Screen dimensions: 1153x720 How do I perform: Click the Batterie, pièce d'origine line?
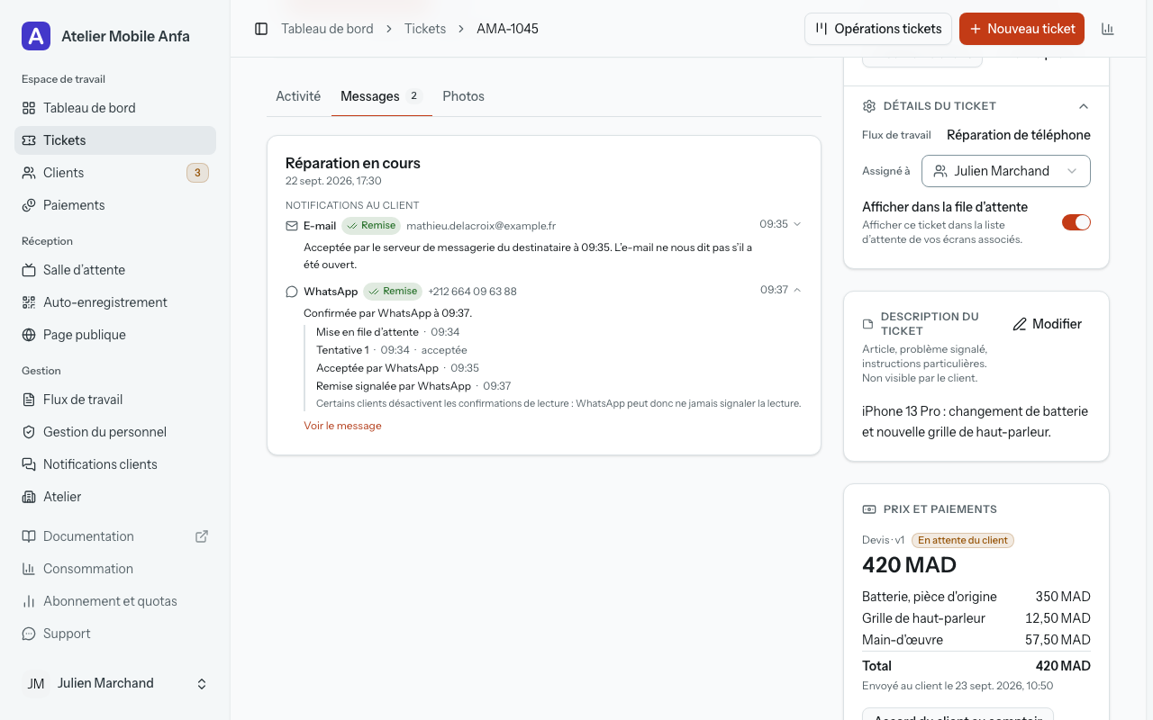pos(976,597)
